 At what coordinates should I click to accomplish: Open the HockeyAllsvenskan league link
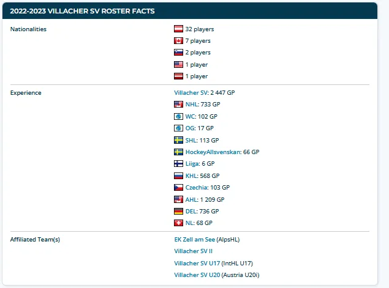pos(213,152)
